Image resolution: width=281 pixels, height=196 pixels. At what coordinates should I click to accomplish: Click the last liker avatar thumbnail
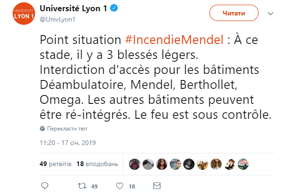[x=243, y=164]
